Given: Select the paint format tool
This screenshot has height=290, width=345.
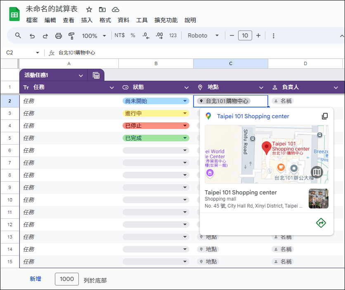Looking at the screenshot, I should [x=71, y=35].
